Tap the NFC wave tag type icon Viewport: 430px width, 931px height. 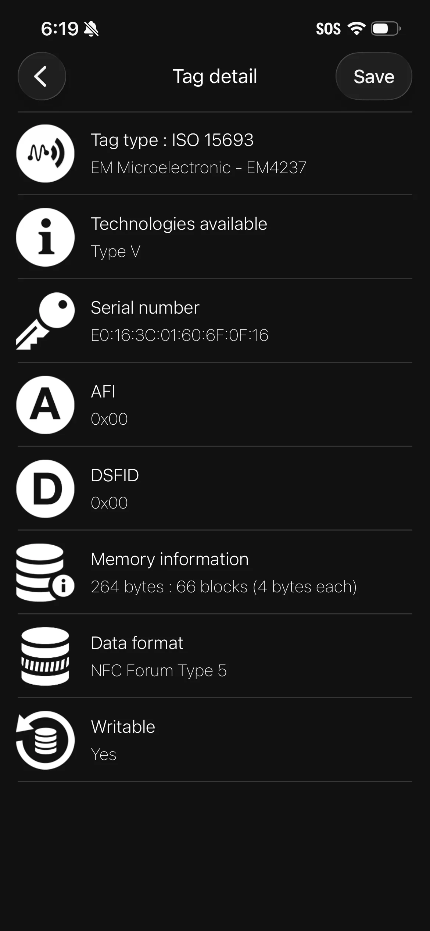coord(45,153)
